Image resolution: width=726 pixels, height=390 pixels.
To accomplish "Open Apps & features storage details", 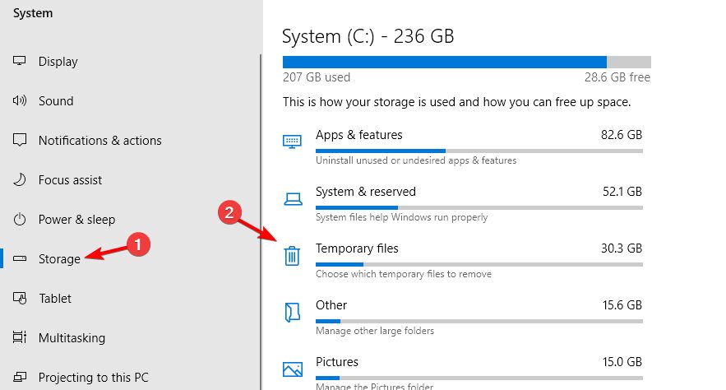I will (x=358, y=135).
